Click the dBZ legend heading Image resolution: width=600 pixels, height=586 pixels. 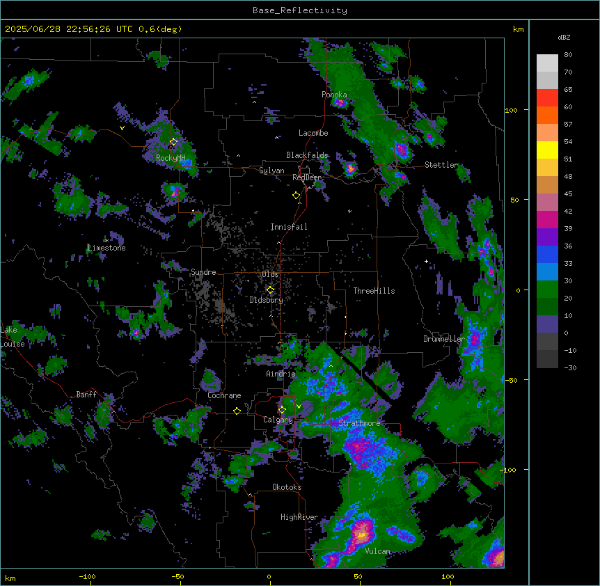click(564, 38)
